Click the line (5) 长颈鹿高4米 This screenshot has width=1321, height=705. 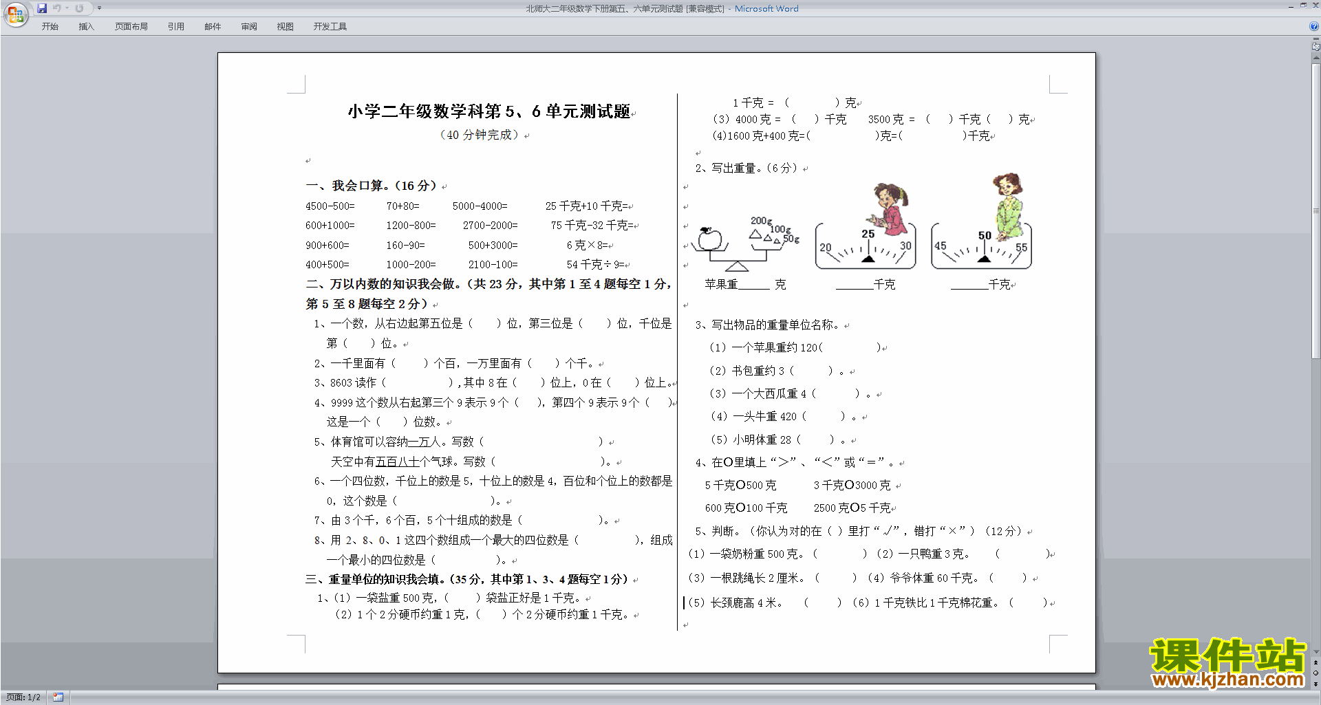pyautogui.click(x=764, y=603)
